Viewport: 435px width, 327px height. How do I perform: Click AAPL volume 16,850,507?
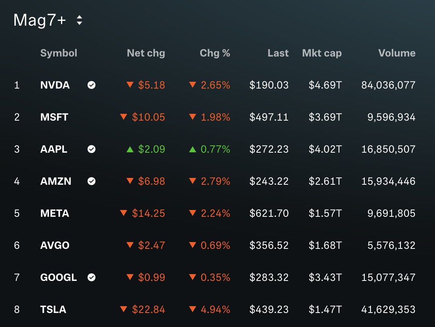(388, 149)
